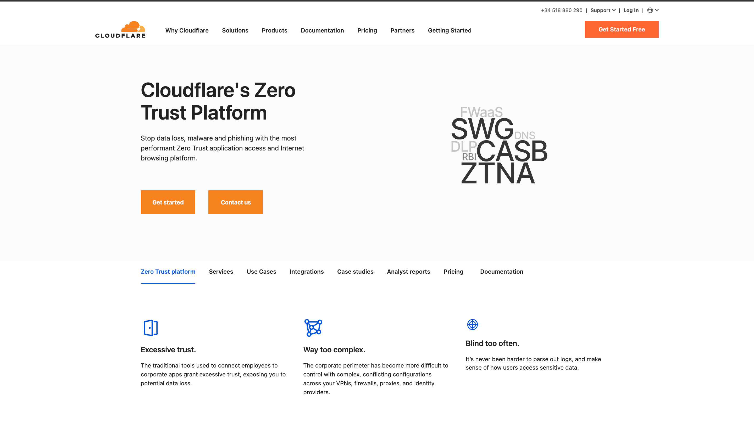
Task: Open the Log In link
Action: pyautogui.click(x=631, y=10)
